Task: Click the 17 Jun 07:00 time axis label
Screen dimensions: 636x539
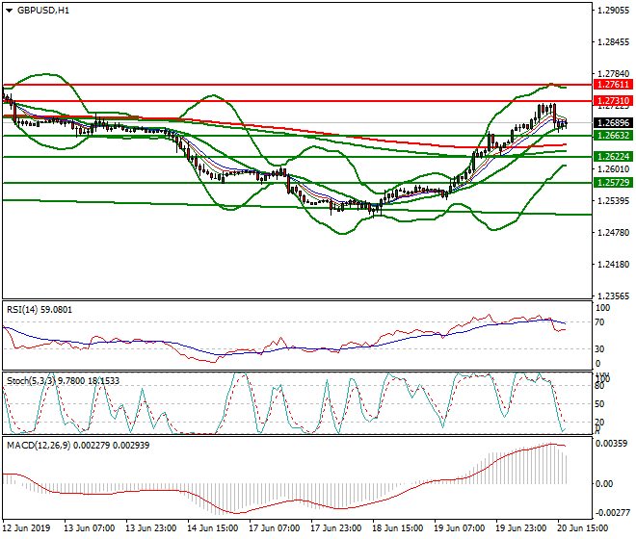Action: tap(275, 528)
